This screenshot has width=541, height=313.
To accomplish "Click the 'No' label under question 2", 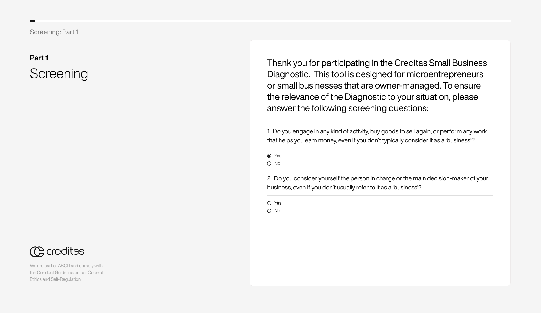I will [x=277, y=211].
